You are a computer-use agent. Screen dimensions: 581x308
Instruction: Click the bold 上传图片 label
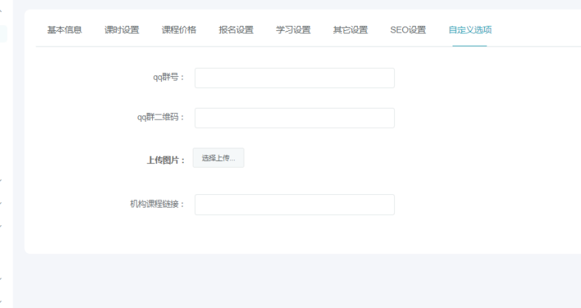(165, 160)
